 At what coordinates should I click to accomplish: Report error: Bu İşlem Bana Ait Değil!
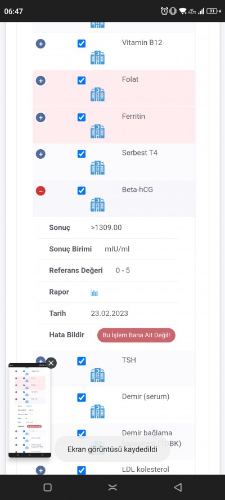[136, 335]
